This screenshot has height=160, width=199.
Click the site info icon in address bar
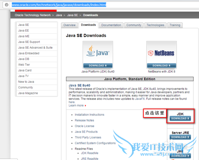6,5
